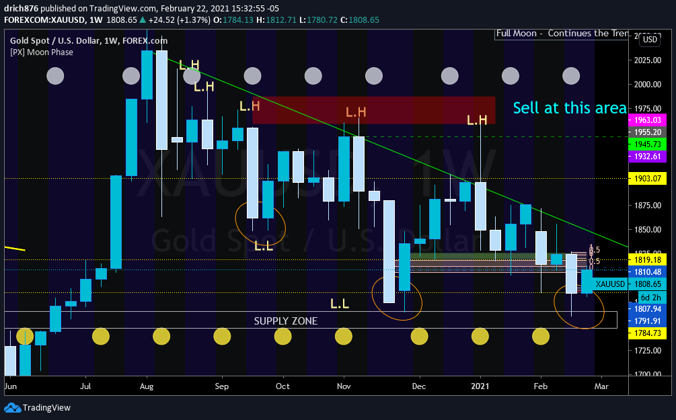Screen dimensions: 676x420
Task: Select gray full moon marker between Nov and Dec
Action: point(374,76)
